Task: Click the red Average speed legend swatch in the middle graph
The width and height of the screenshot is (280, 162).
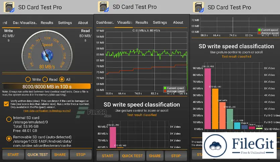Action: click(x=165, y=91)
